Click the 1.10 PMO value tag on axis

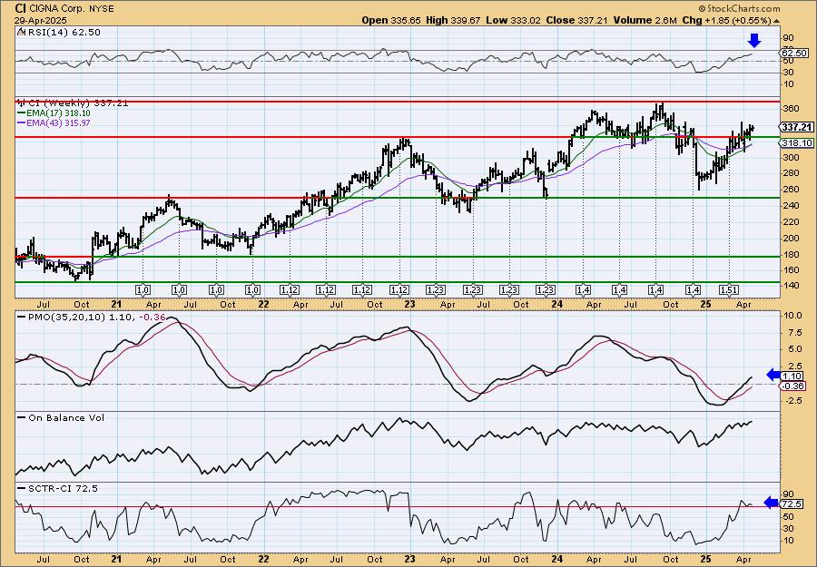(792, 376)
